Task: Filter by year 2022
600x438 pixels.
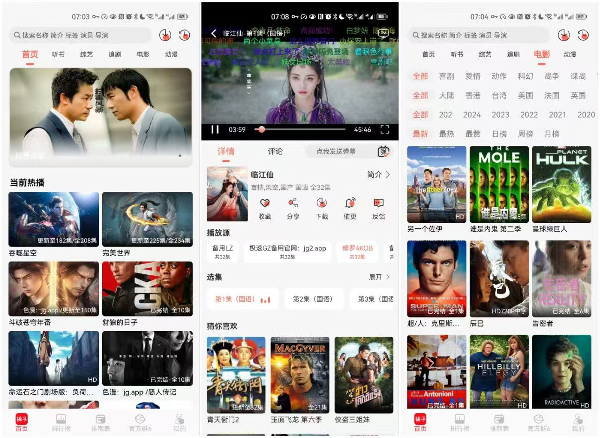Action: coord(529,114)
